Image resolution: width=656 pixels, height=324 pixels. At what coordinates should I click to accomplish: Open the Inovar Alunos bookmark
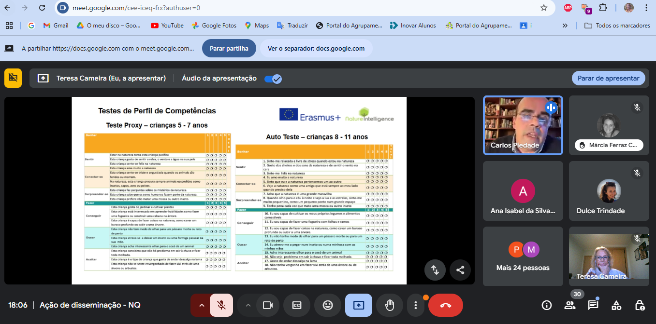[413, 26]
